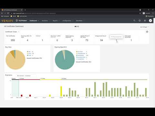
Task: Select the short yellow expiration bar
Action: [50, 95]
